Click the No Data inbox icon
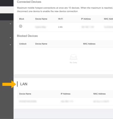This screenshot has width=113, height=119. pos(73,57)
